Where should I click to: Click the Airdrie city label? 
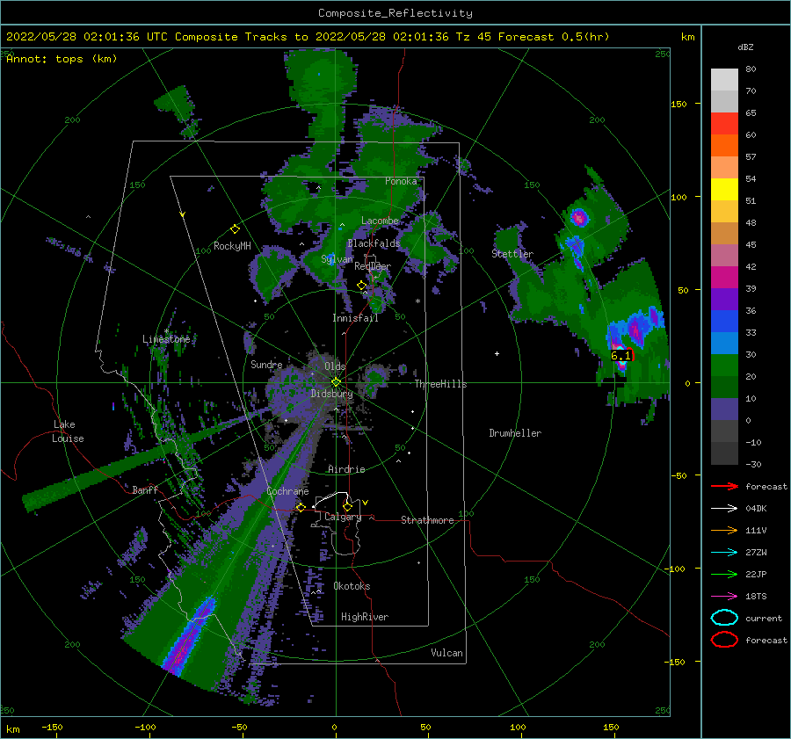coord(346,469)
